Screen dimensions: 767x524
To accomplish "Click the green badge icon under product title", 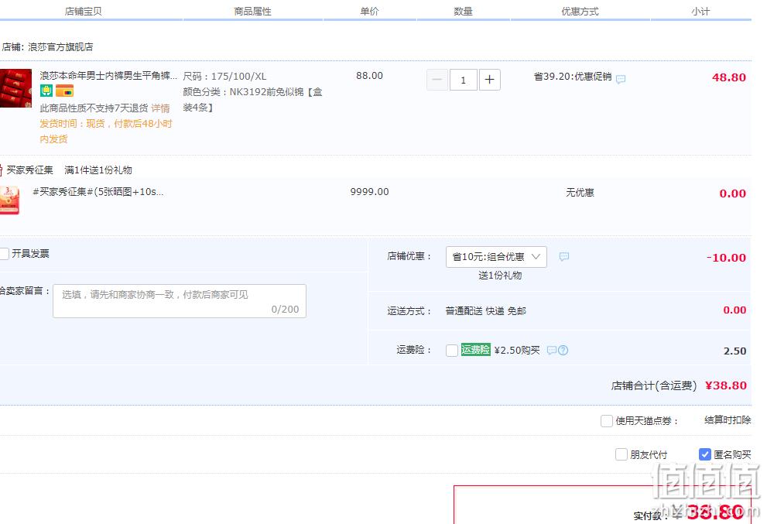I will 46,91.
